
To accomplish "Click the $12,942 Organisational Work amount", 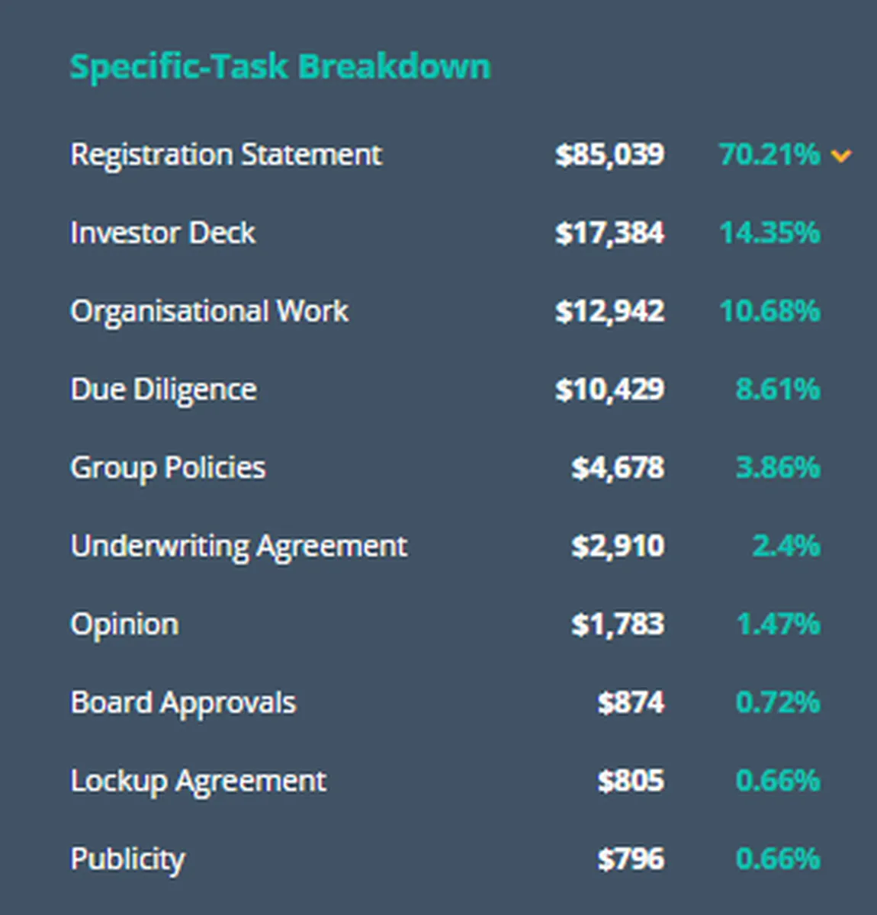I will click(609, 311).
